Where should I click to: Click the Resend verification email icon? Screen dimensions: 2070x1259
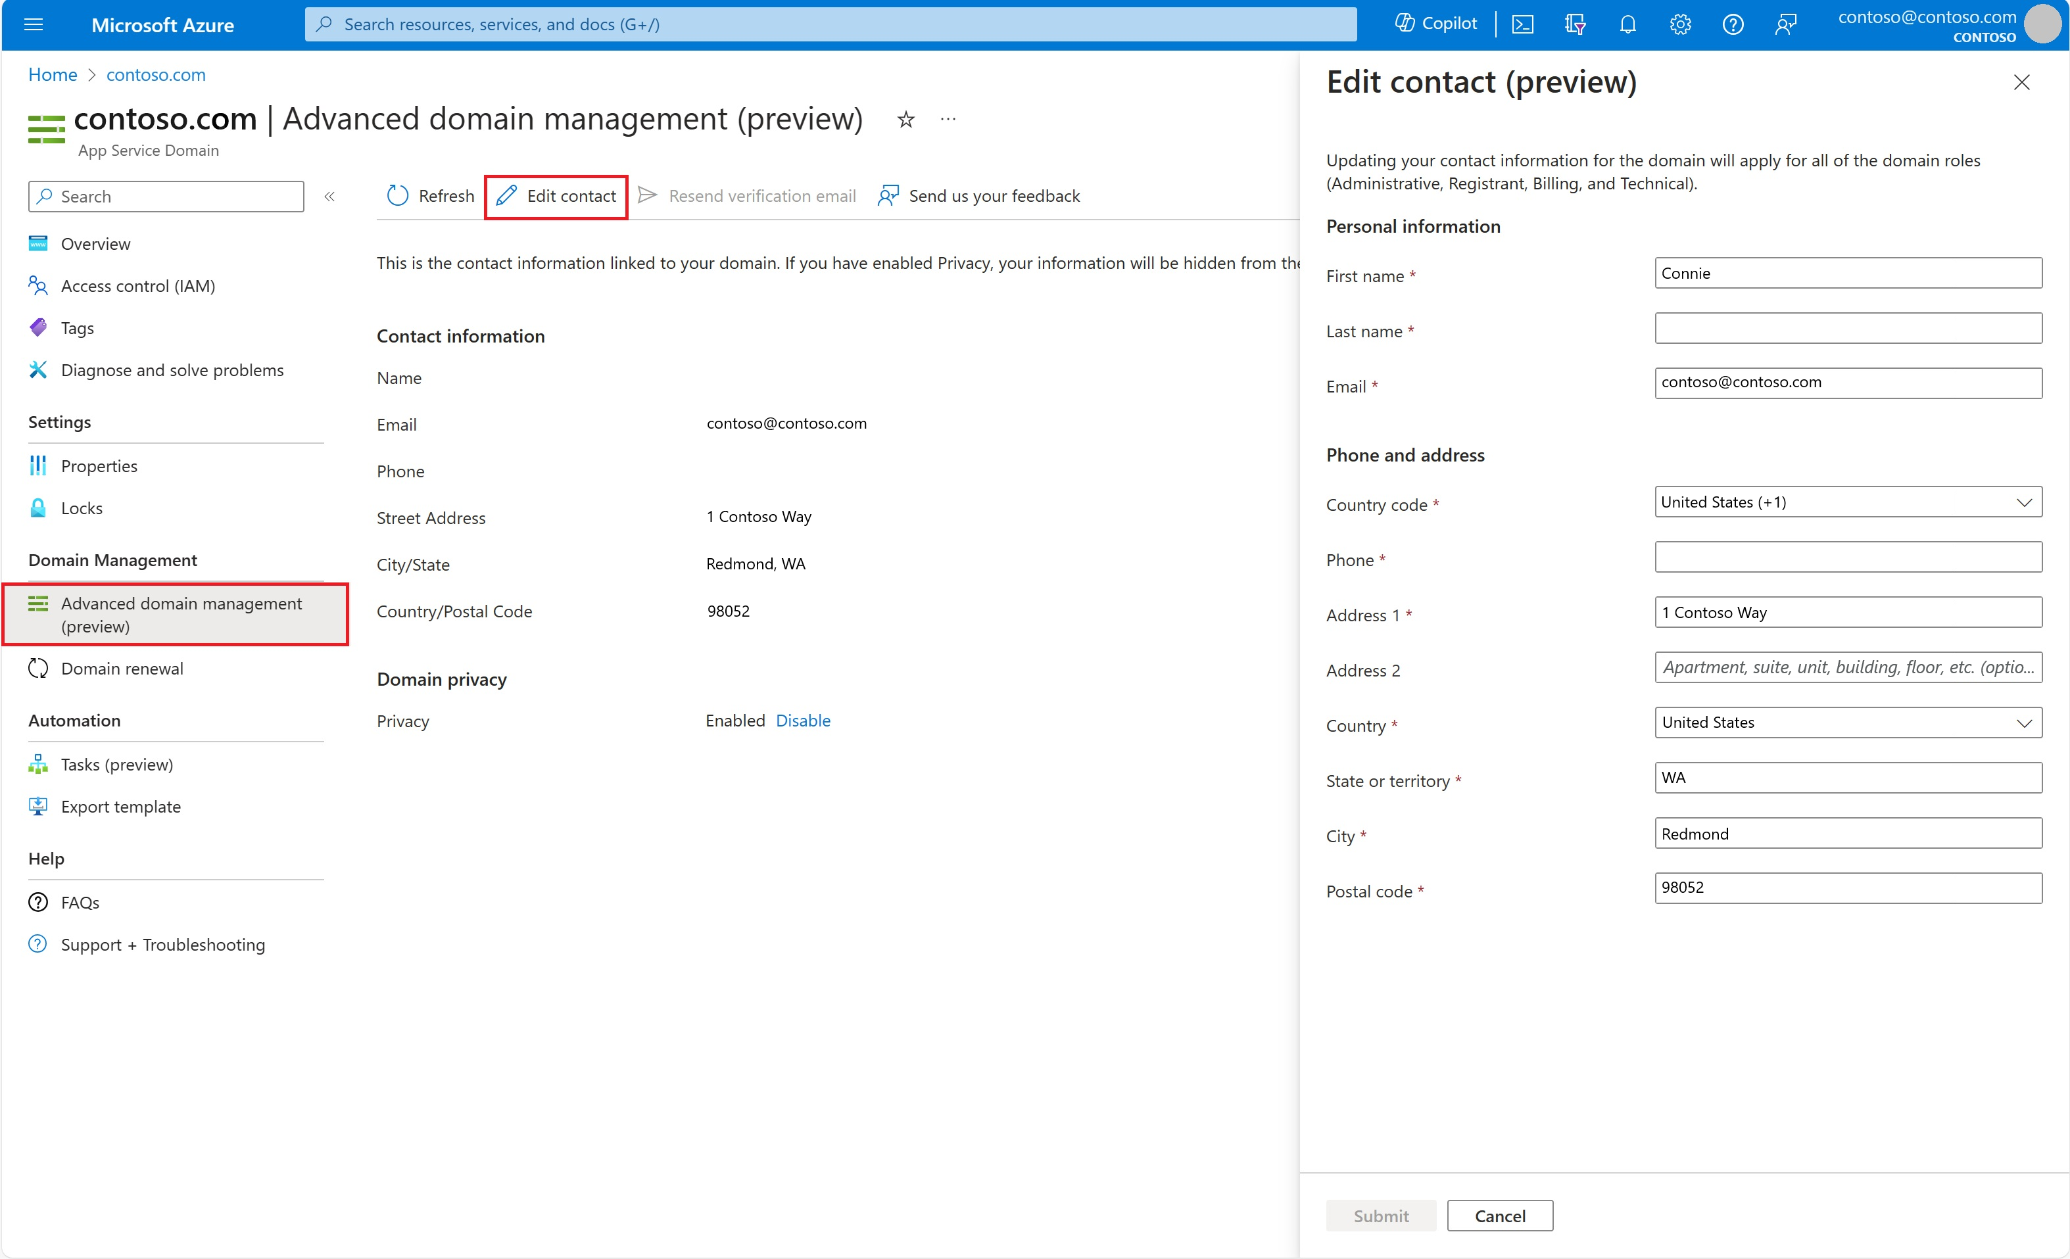(x=648, y=197)
